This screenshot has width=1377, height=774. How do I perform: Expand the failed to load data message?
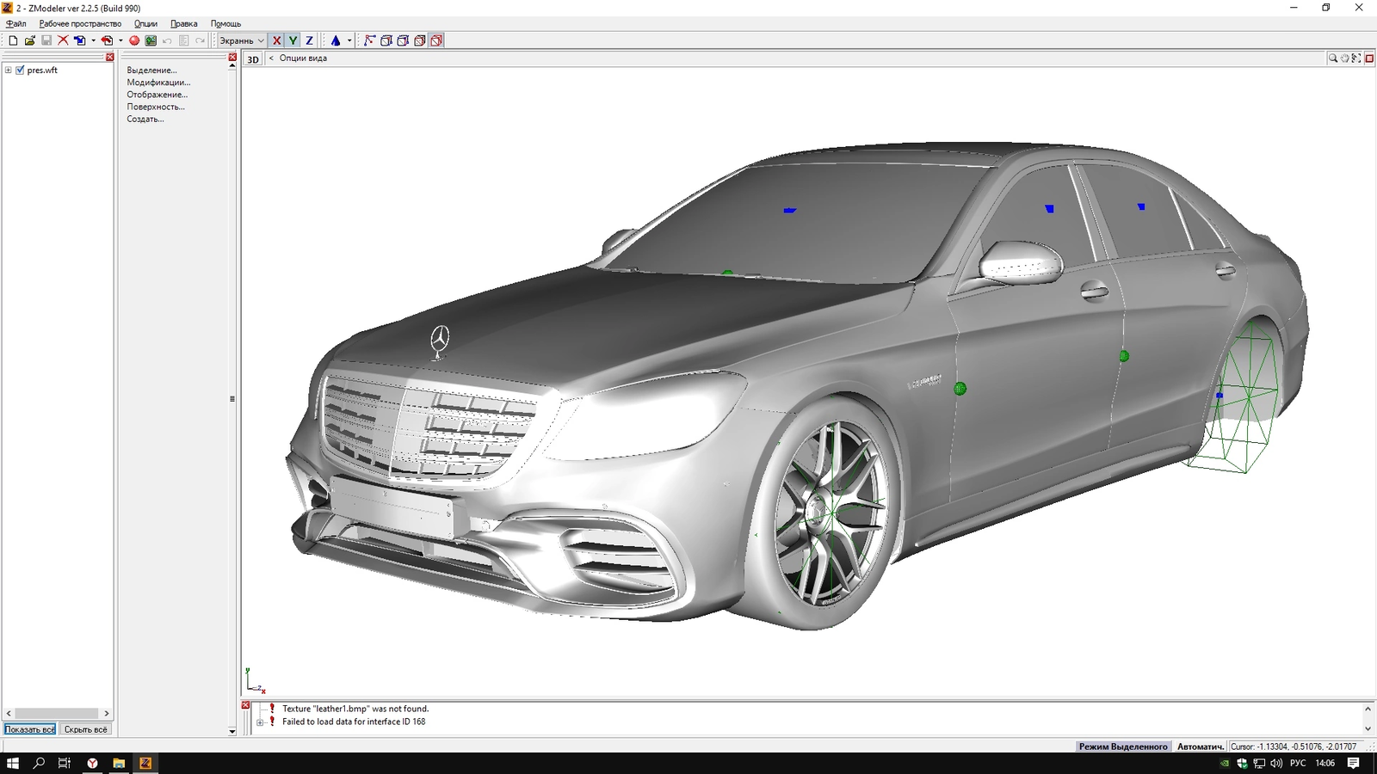pos(260,722)
